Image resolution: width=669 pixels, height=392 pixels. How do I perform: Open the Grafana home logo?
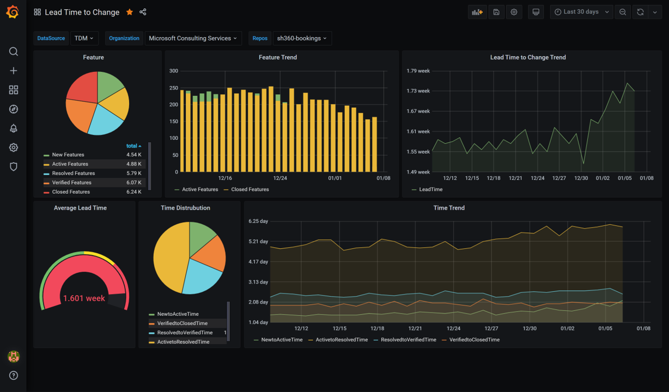13,12
